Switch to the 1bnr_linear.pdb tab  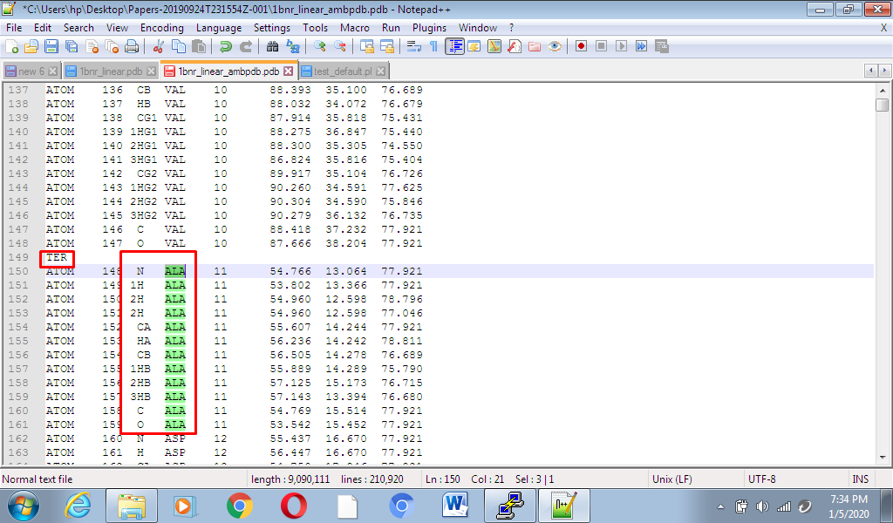[x=110, y=71]
